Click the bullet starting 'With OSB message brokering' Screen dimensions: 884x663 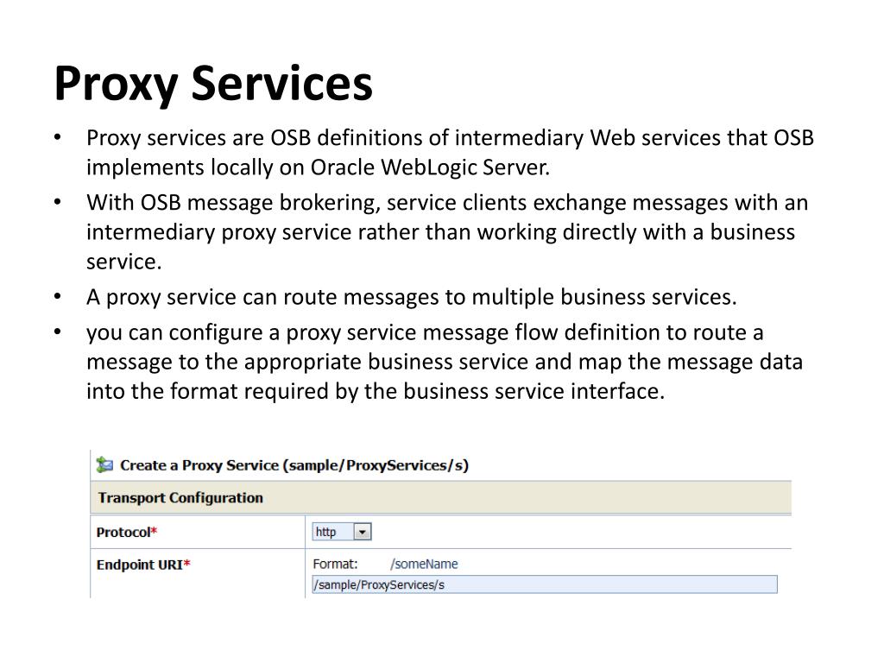coord(447,231)
